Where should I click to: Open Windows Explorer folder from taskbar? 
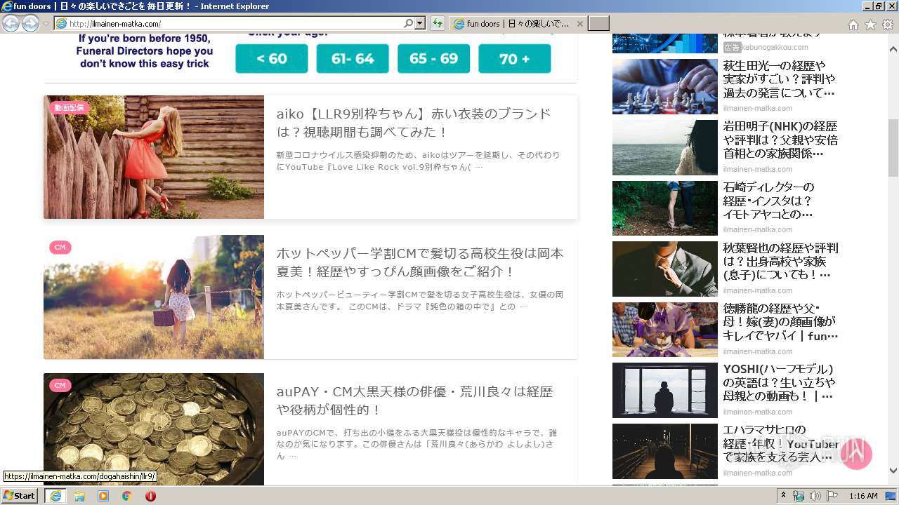(x=79, y=496)
